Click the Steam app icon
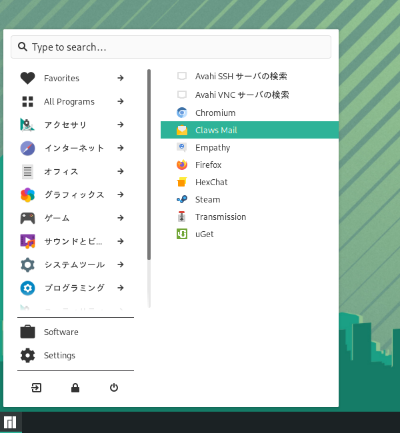This screenshot has width=400, height=433. 182,199
